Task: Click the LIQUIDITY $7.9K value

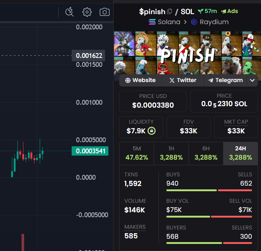Action: (136, 131)
